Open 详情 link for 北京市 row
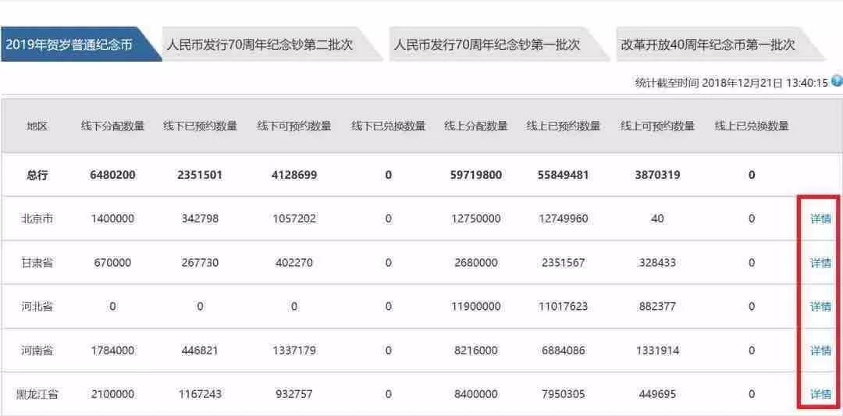This screenshot has height=416, width=843. 820,219
